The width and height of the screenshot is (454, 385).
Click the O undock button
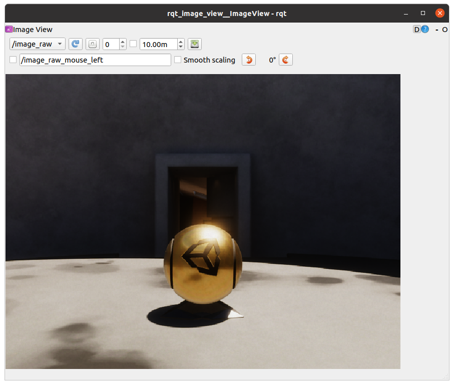click(444, 30)
